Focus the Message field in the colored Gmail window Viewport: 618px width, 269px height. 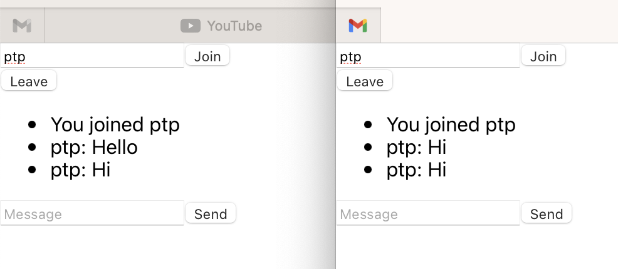(428, 214)
